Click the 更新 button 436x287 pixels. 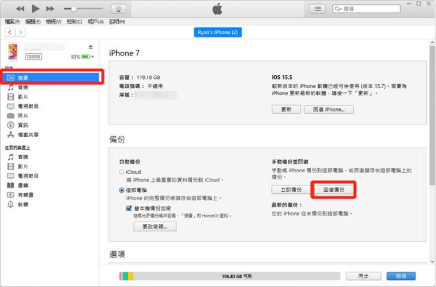(x=286, y=109)
